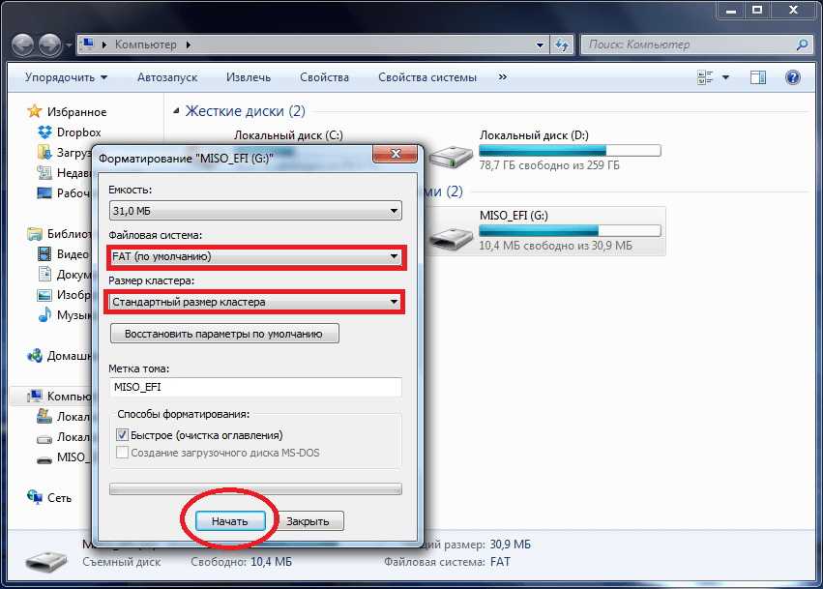Image resolution: width=823 pixels, height=589 pixels.
Task: Click Жесткие диски (2) group header
Action: [245, 111]
